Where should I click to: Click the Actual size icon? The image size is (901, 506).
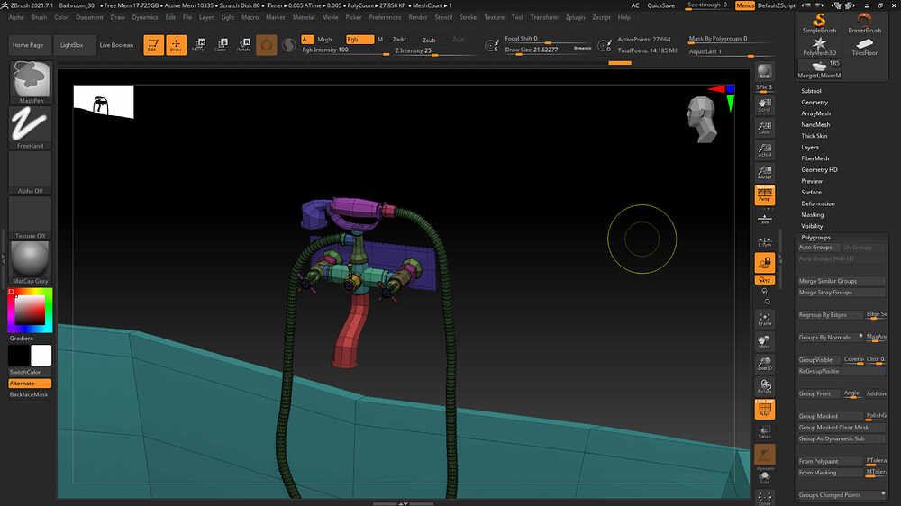pyautogui.click(x=765, y=150)
